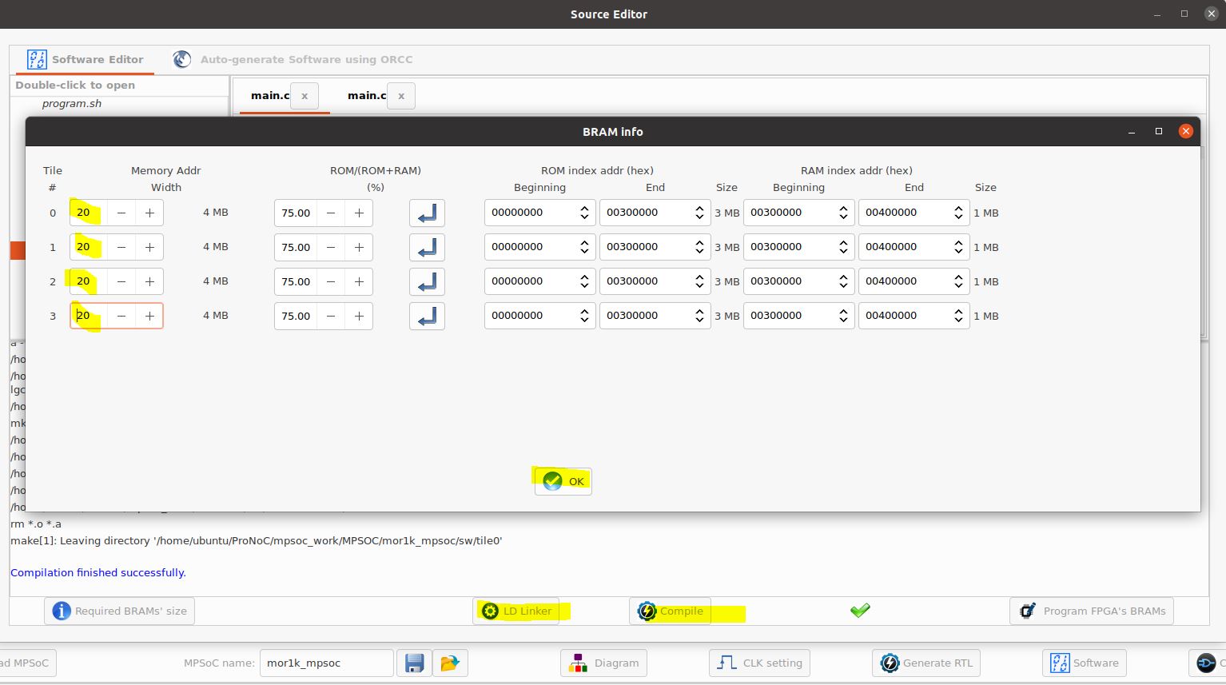Open Auto-generate Software using ORCC tab
1226x685 pixels.
[x=293, y=59]
